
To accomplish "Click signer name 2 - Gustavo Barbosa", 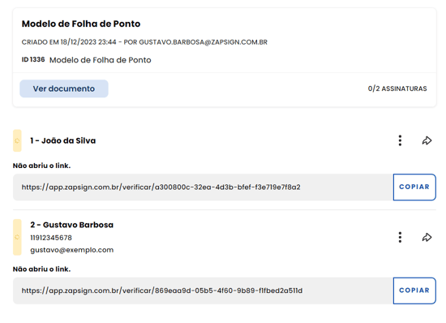I will (71, 225).
